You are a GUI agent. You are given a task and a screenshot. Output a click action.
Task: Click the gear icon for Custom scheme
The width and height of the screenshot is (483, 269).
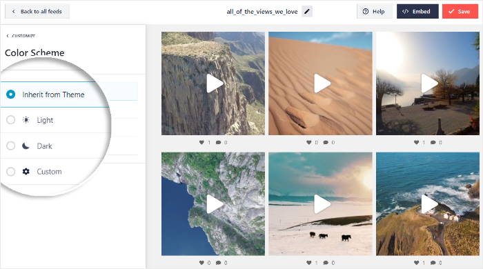pyautogui.click(x=26, y=172)
